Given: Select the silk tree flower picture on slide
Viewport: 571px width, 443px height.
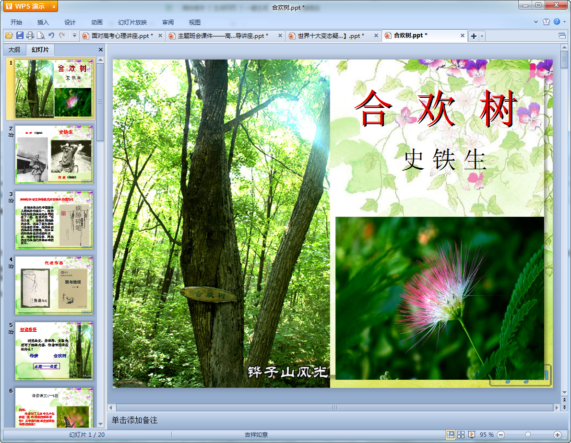Looking at the screenshot, I should (440, 298).
